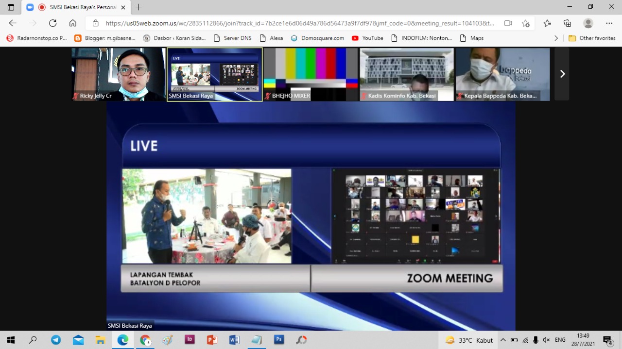
Task: Open a new browser tab
Action: pyautogui.click(x=138, y=7)
